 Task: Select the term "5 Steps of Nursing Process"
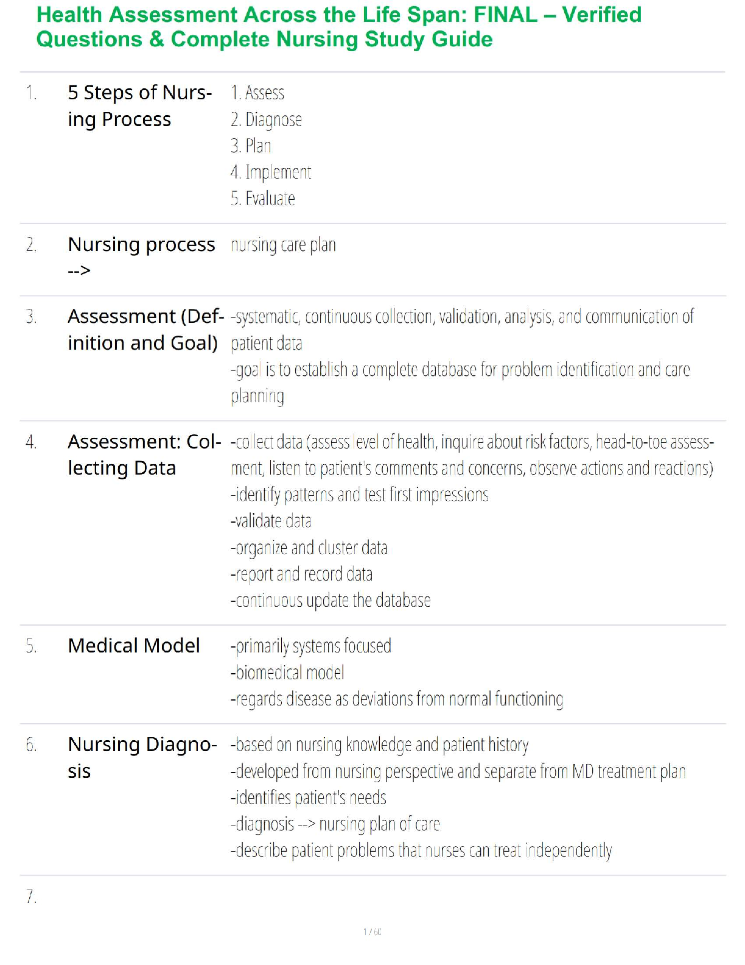point(139,106)
